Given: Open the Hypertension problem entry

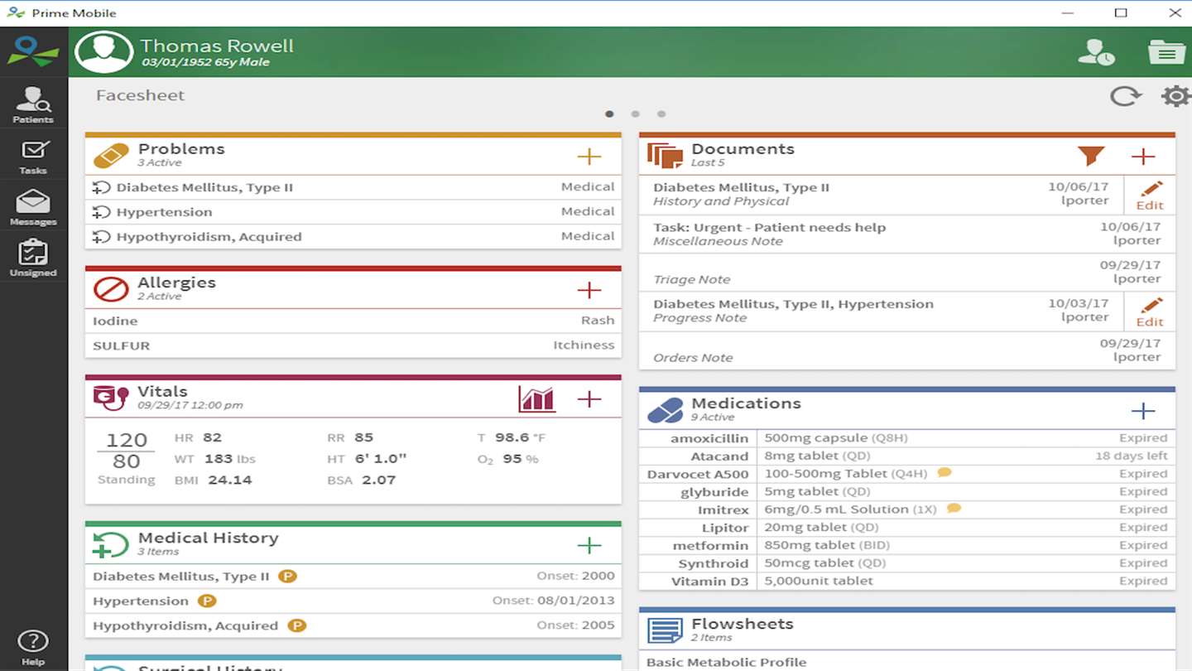Looking at the screenshot, I should tap(353, 212).
